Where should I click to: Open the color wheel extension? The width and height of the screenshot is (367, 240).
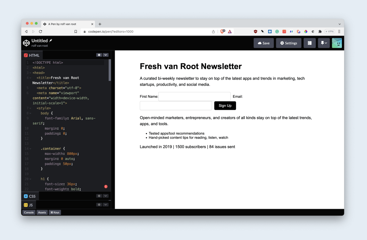(x=306, y=32)
